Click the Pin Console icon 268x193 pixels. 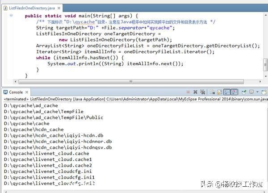(x=243, y=92)
